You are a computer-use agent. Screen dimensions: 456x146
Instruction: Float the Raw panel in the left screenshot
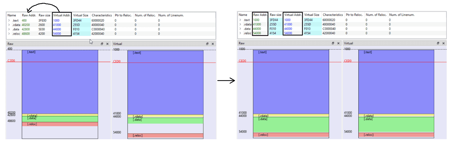pyautogui.click(x=102, y=44)
